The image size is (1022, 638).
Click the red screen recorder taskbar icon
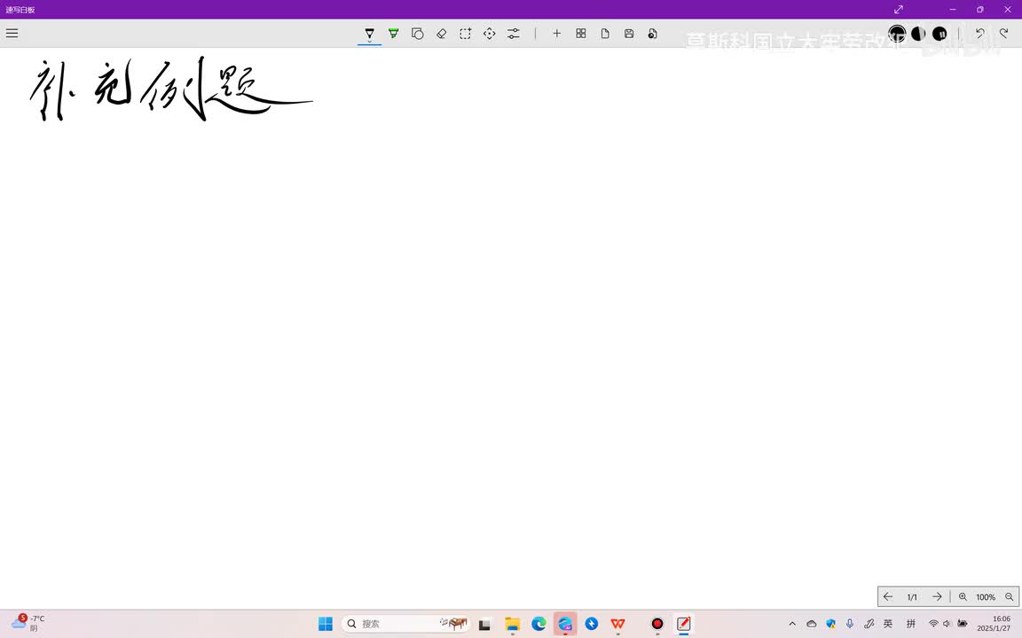[x=657, y=624]
